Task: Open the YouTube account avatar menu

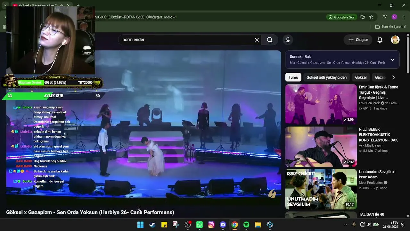Action: 395,40
